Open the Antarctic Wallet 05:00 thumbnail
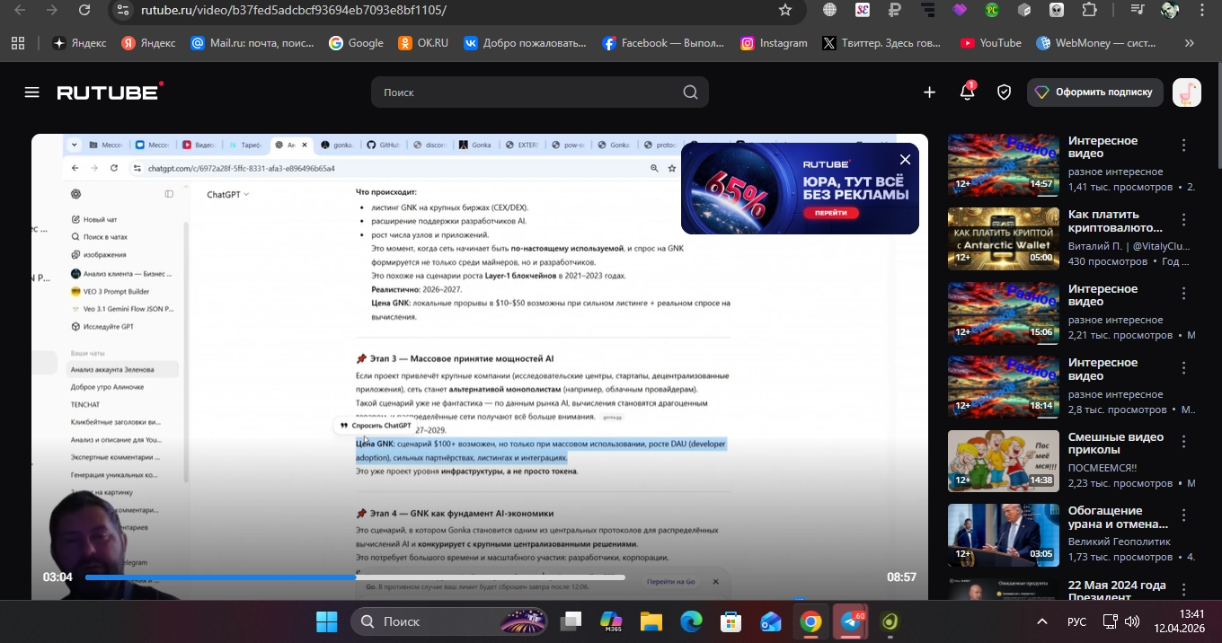1222x643 pixels. 1003,239
